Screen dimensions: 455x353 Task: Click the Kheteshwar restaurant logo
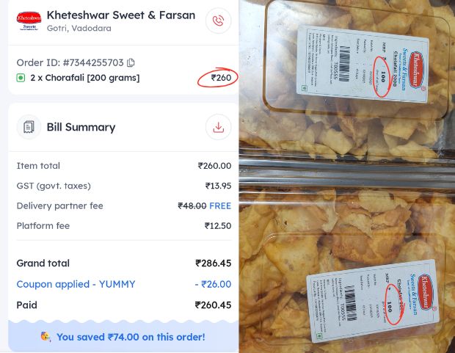click(x=29, y=20)
